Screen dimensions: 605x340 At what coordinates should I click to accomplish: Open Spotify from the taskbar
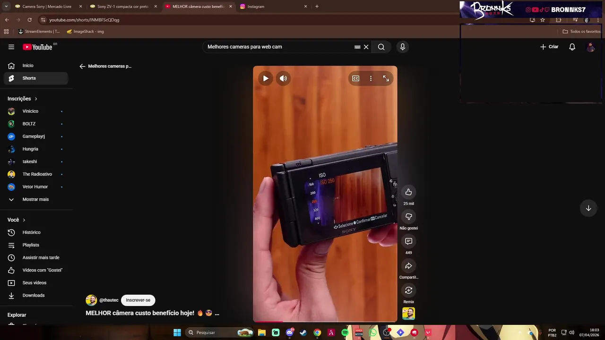(345, 332)
